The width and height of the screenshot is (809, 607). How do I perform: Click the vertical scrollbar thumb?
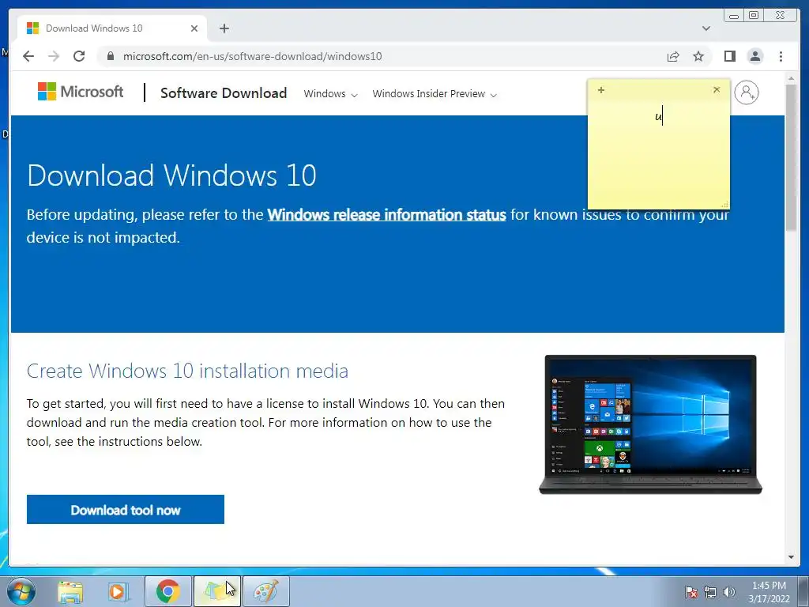point(791,157)
